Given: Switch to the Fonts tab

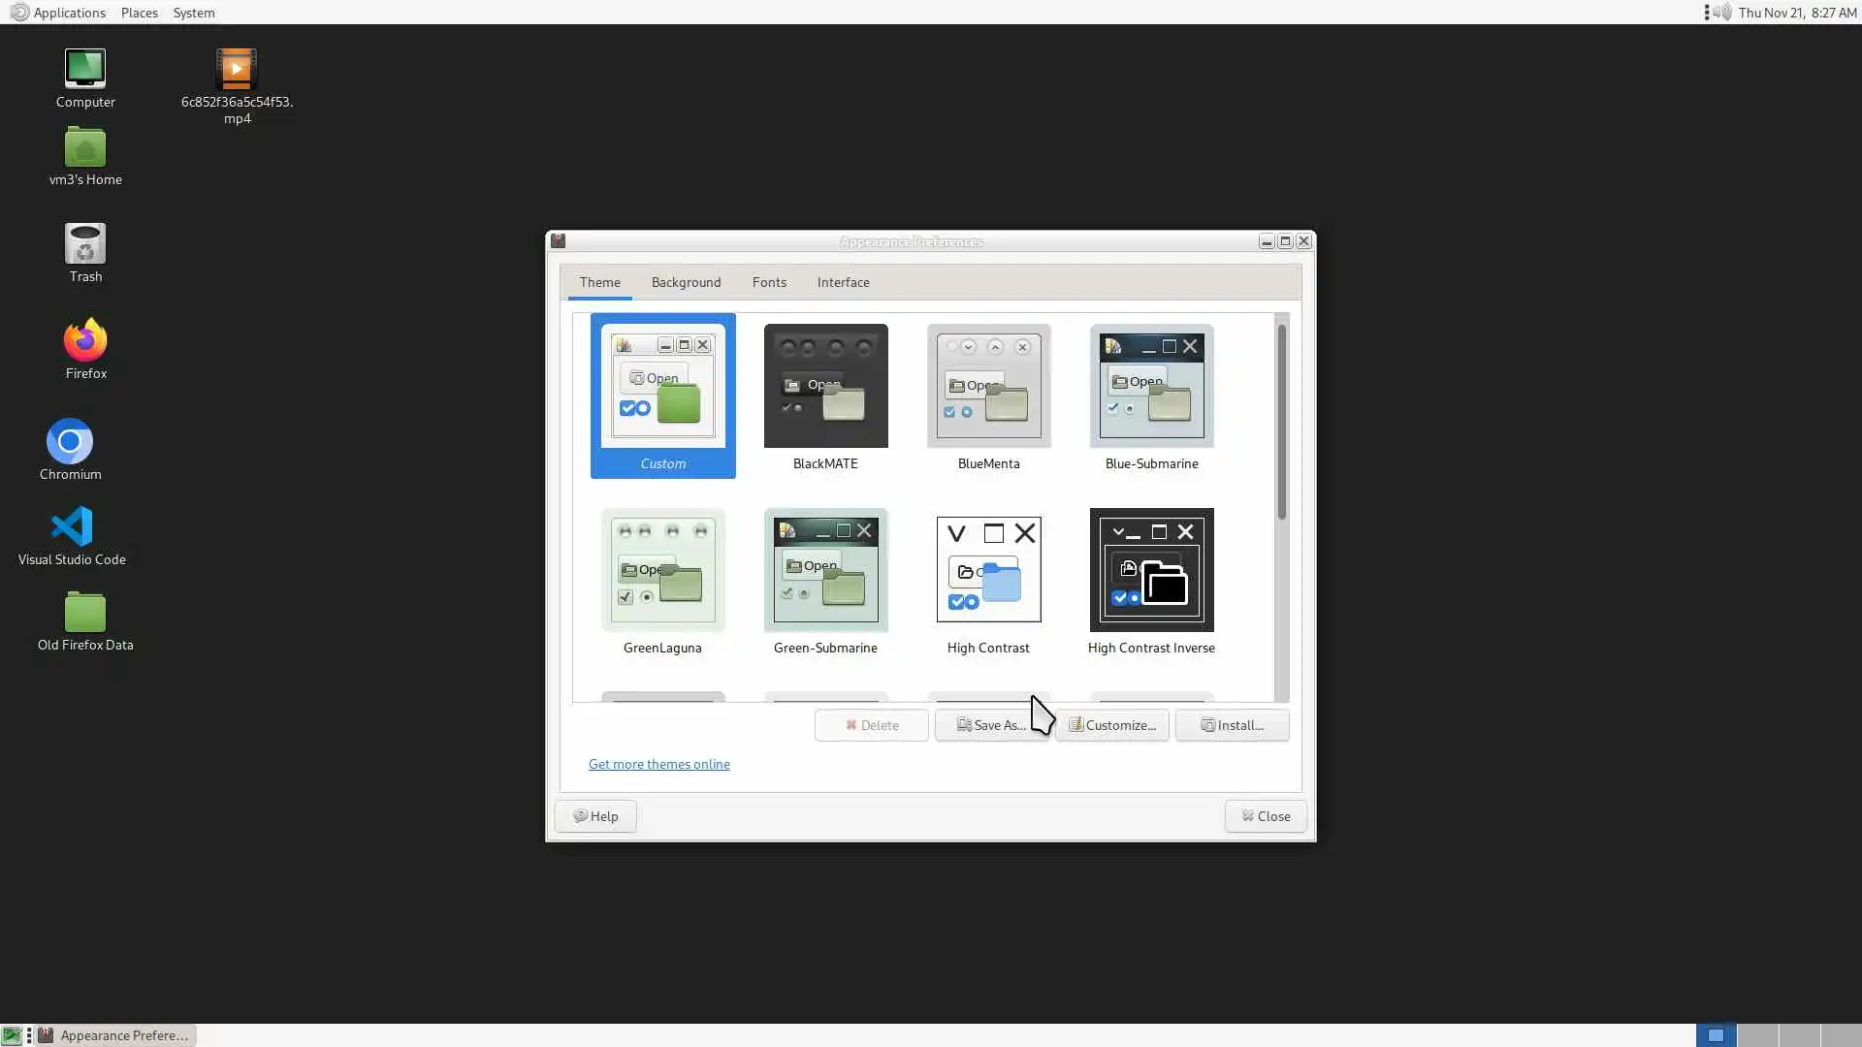Looking at the screenshot, I should coord(769,282).
